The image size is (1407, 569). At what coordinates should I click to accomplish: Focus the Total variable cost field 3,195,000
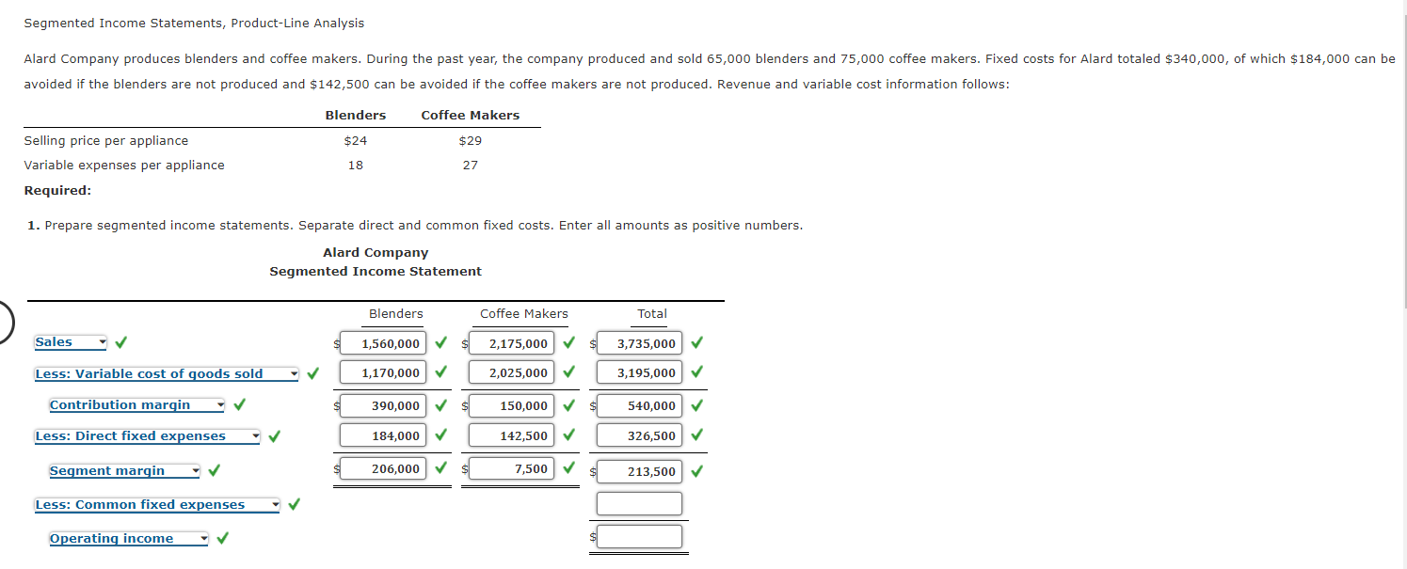point(639,372)
